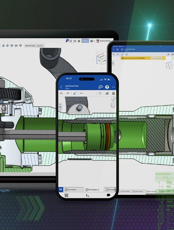Click the first curved tool icon in laptop toolbar

pos(3,46)
